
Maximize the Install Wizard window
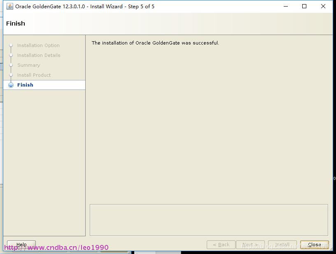click(304, 7)
